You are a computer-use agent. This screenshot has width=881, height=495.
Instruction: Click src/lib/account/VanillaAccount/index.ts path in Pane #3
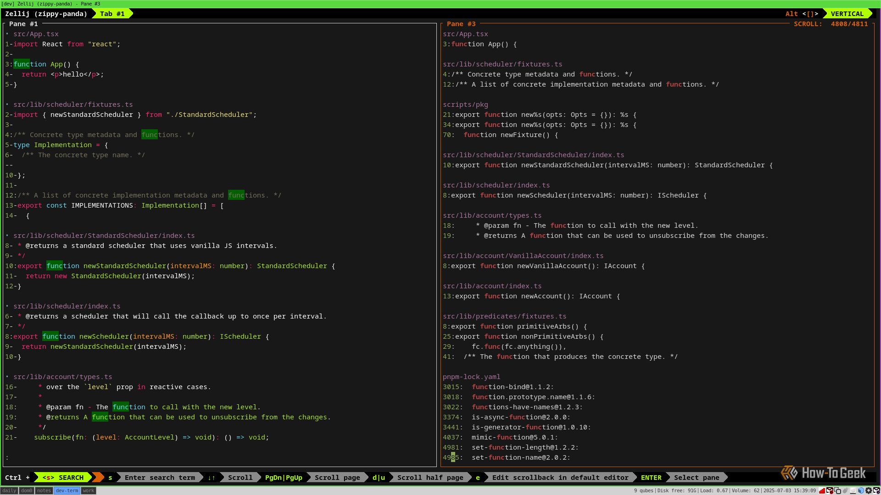(523, 256)
